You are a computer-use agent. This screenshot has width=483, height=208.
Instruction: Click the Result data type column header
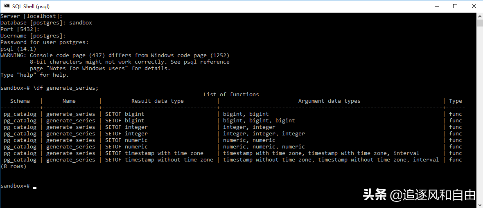point(158,101)
